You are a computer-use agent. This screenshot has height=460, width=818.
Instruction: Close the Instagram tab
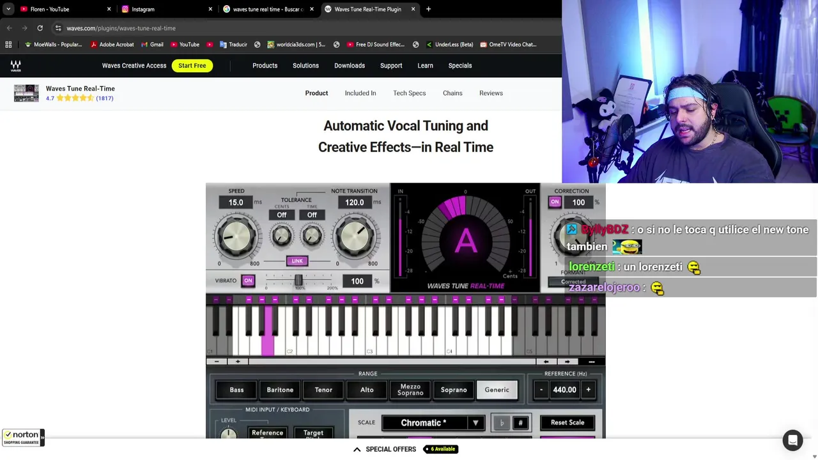click(x=210, y=9)
